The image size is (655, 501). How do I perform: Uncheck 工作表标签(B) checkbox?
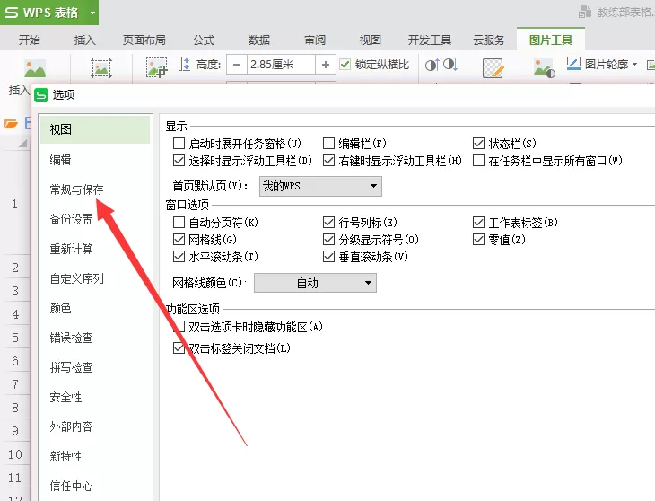(478, 223)
